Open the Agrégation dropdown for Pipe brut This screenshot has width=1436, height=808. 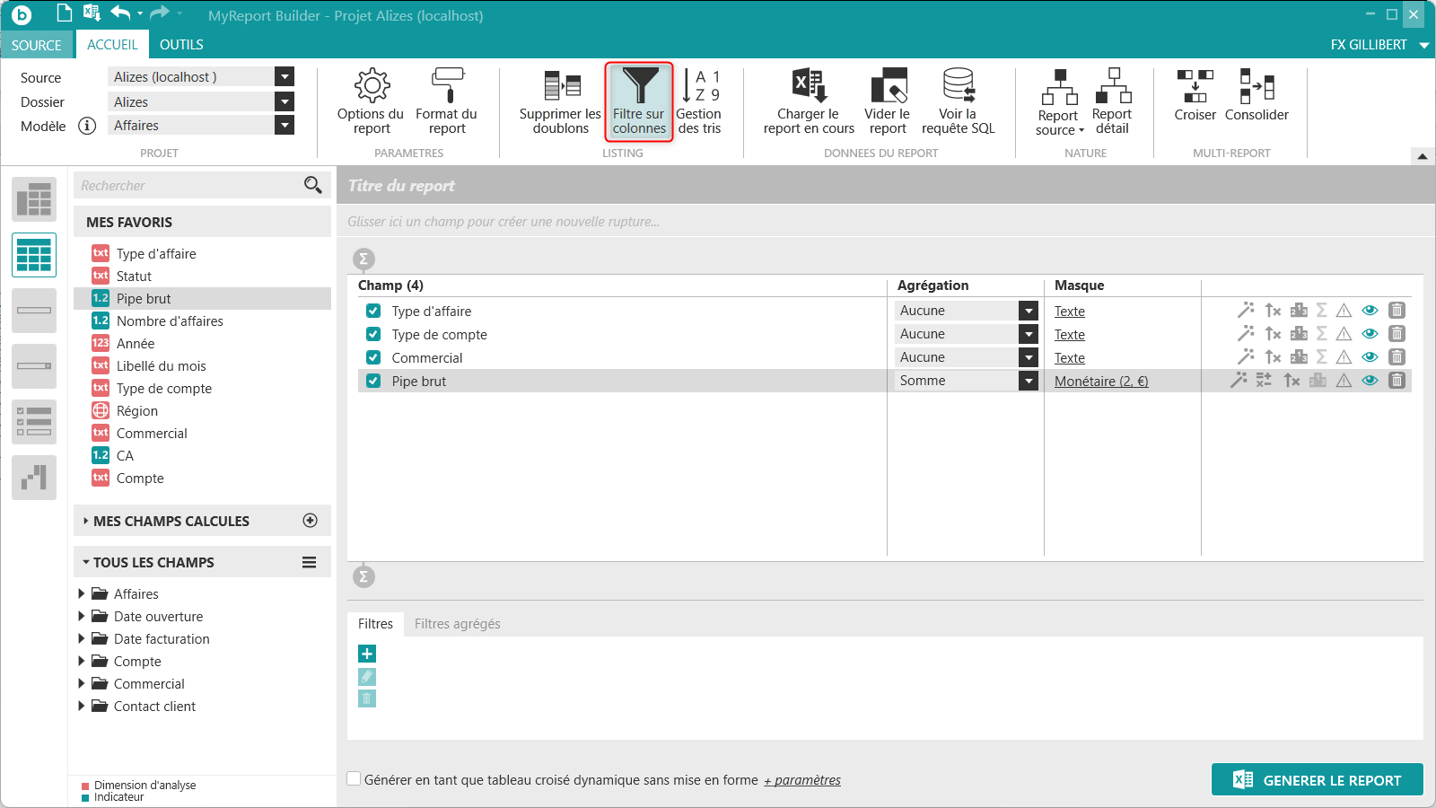[x=1029, y=382]
